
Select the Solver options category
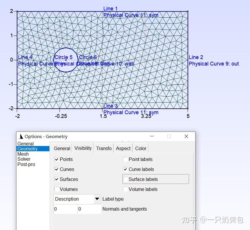tap(24, 159)
